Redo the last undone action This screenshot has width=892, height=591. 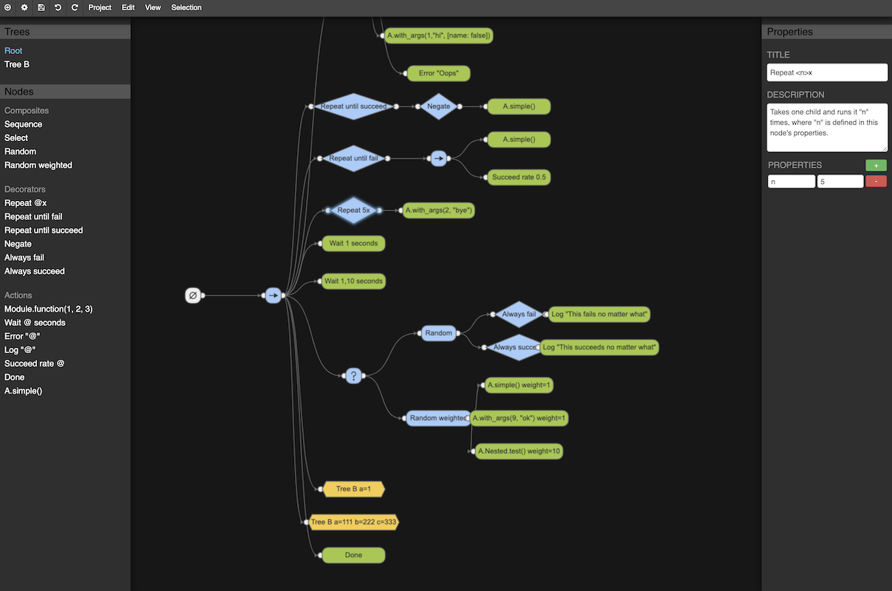coord(74,7)
